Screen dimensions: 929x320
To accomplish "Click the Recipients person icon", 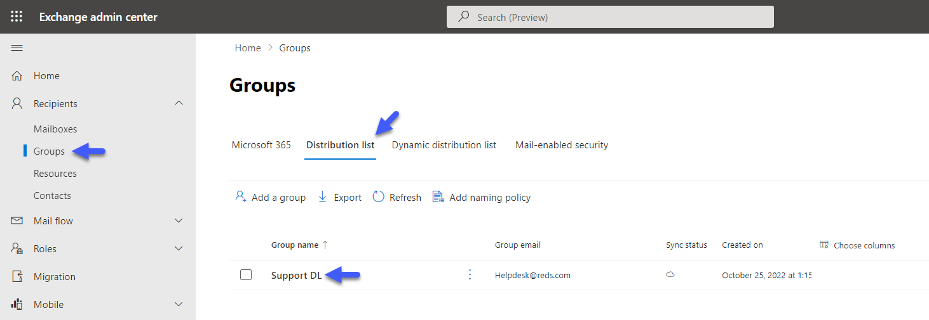I will (17, 103).
